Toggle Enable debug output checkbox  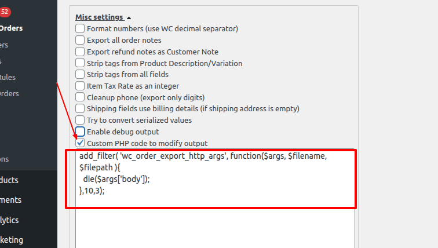(x=80, y=132)
